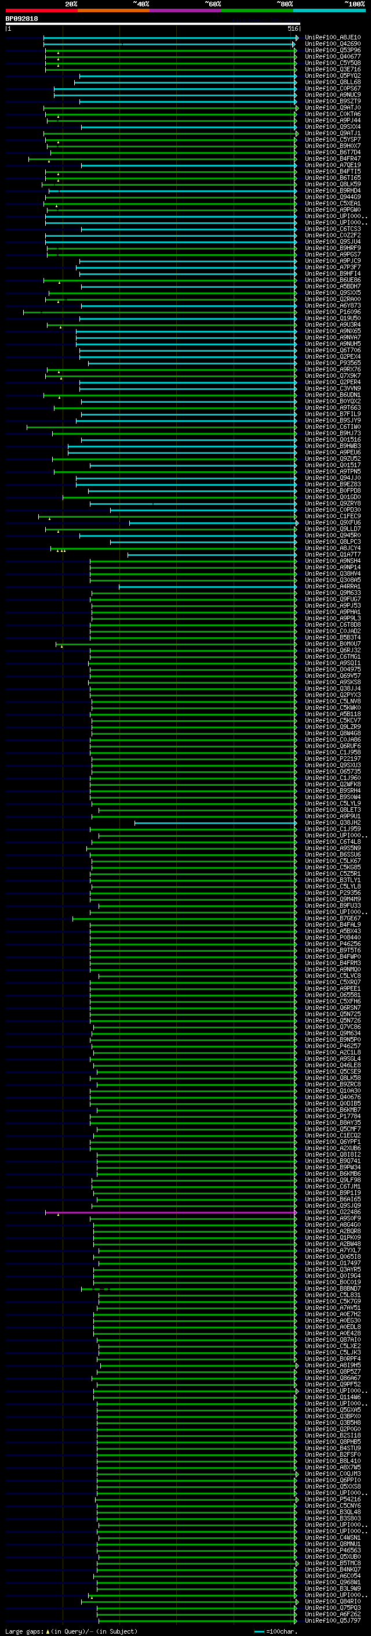Select hit label UniRef100_B7GE67
This screenshot has height=1636, width=371.
click(333, 918)
